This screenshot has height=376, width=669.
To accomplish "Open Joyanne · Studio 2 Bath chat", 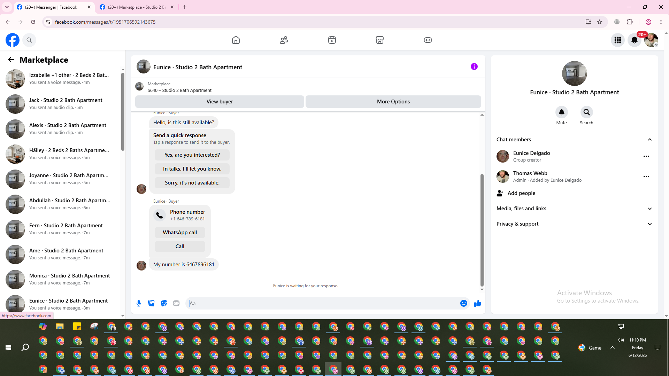I will (x=61, y=179).
